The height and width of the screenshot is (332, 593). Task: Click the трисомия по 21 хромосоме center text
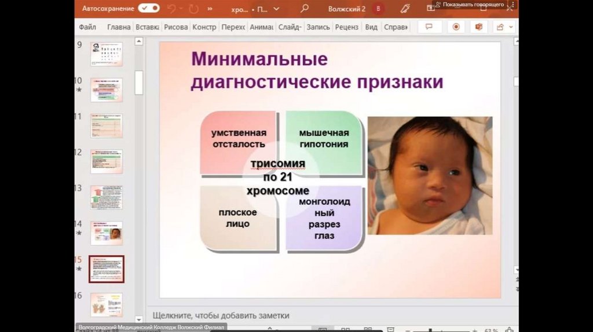(278, 177)
